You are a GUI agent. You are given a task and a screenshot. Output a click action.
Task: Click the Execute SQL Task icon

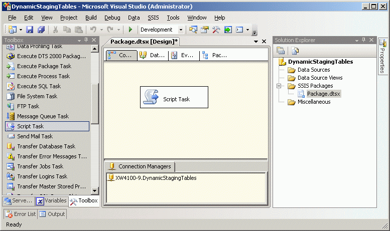[11, 86]
